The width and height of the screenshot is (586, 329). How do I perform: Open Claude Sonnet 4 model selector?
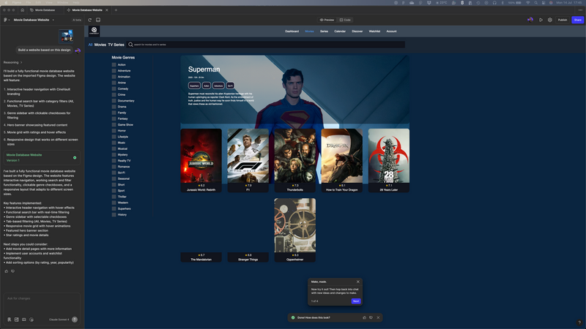pos(59,319)
